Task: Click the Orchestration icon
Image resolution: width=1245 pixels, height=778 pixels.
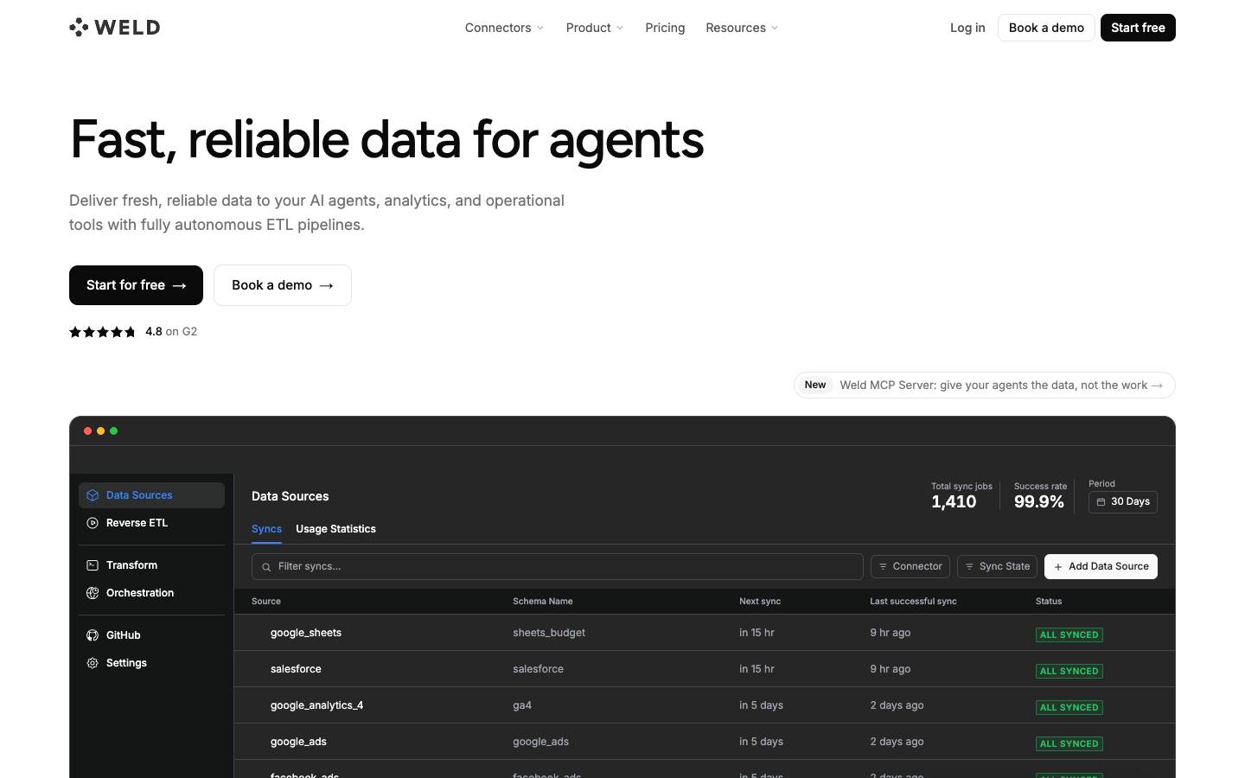Action: (x=93, y=593)
